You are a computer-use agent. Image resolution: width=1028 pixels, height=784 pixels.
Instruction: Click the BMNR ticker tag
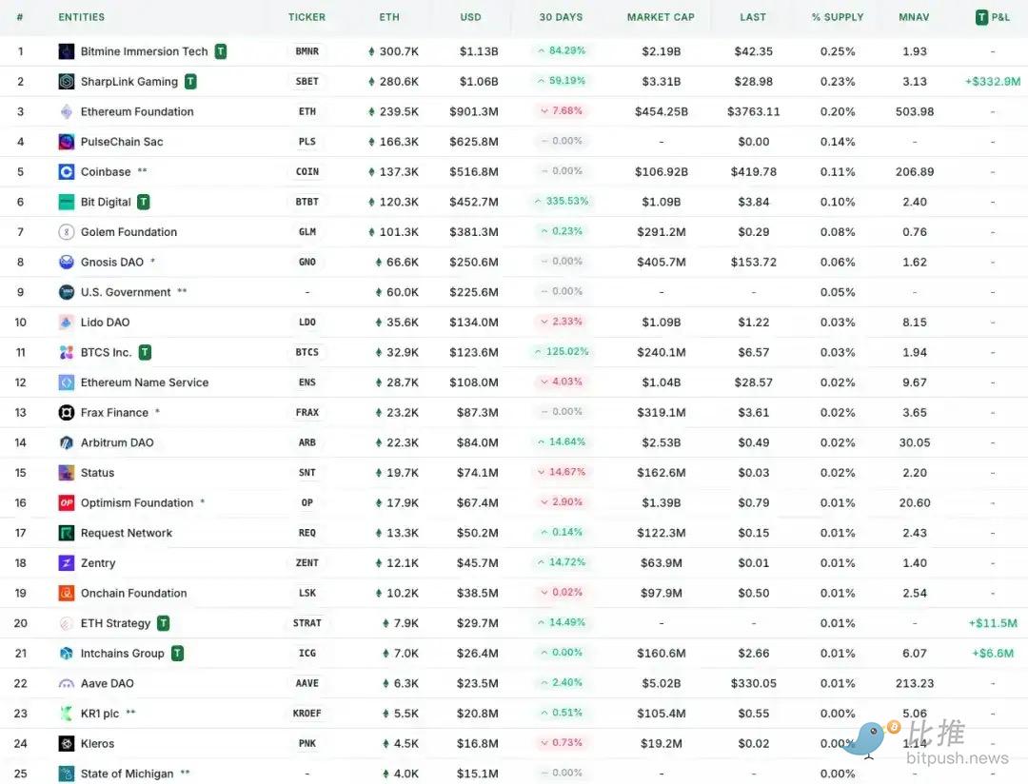306,51
